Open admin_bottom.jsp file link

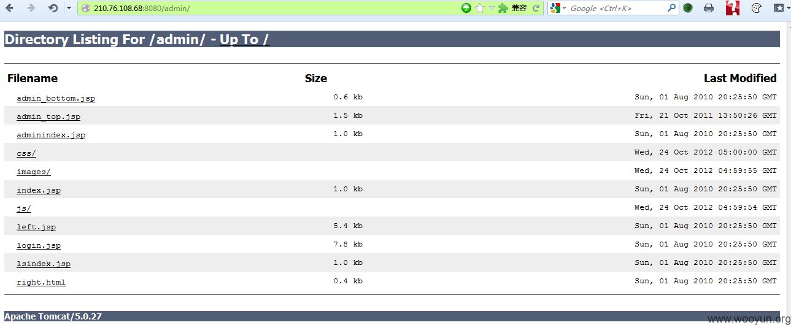pyautogui.click(x=56, y=98)
